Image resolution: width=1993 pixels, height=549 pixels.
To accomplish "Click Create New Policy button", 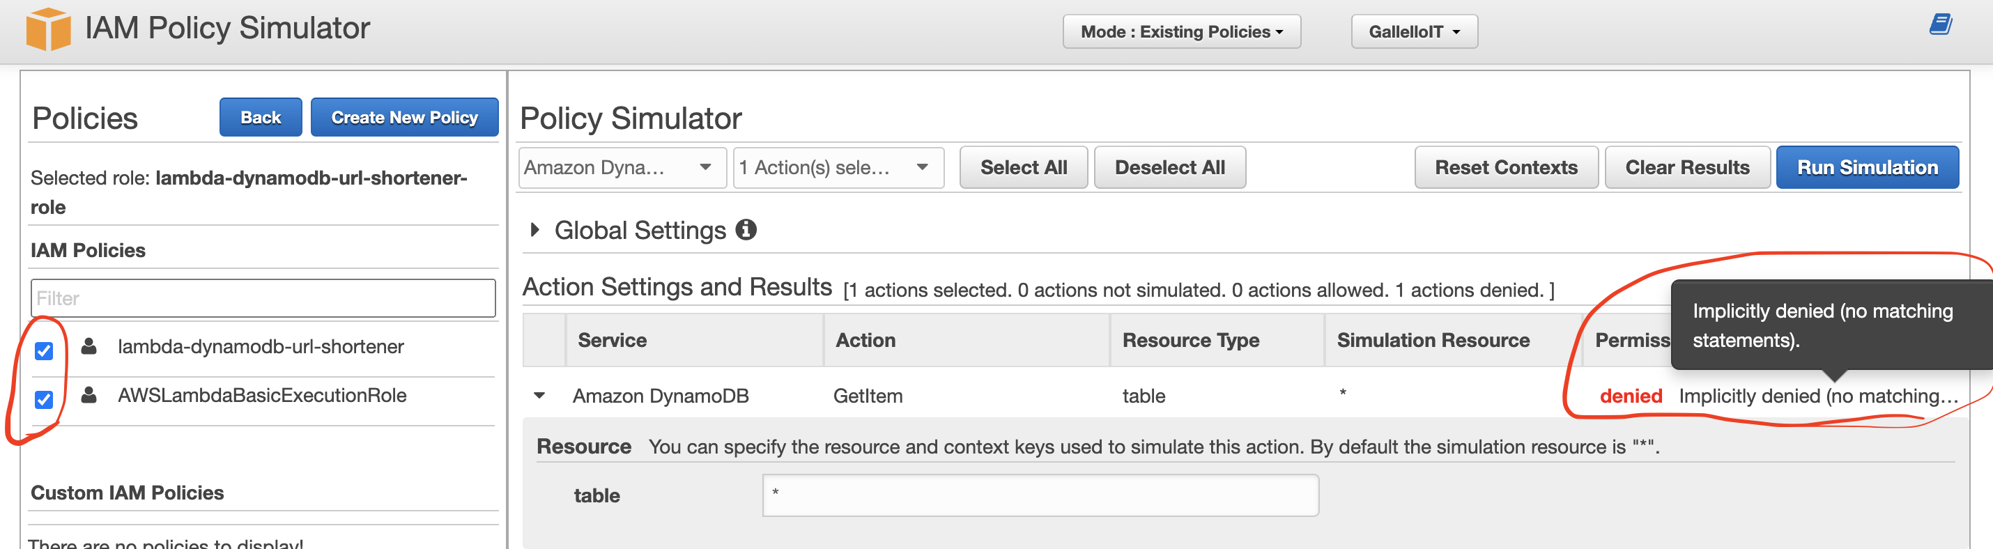I will click(x=405, y=118).
